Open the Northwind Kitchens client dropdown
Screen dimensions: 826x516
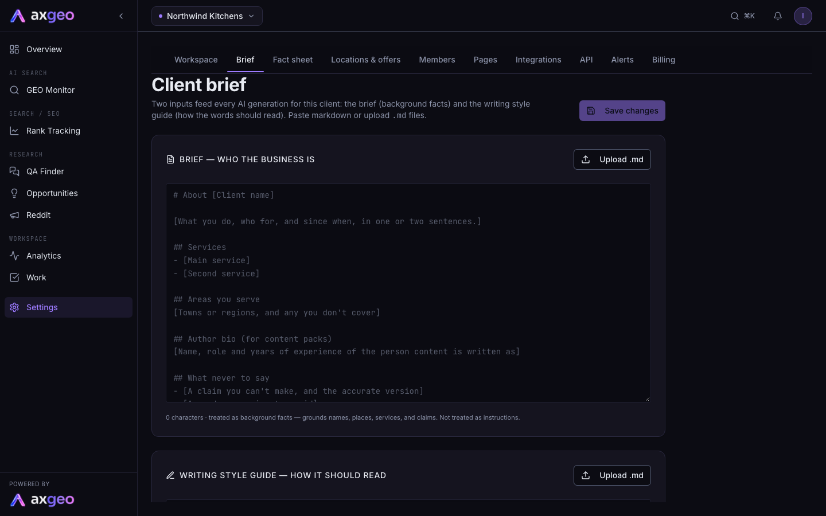(207, 16)
